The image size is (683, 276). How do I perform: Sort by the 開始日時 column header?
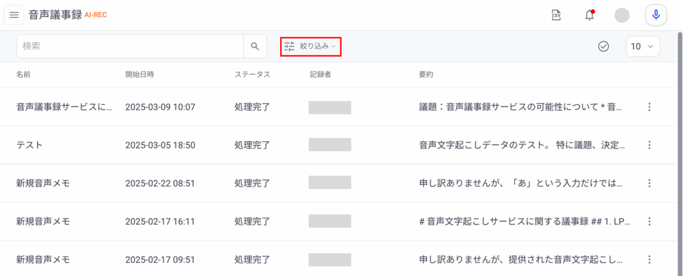pyautogui.click(x=139, y=74)
